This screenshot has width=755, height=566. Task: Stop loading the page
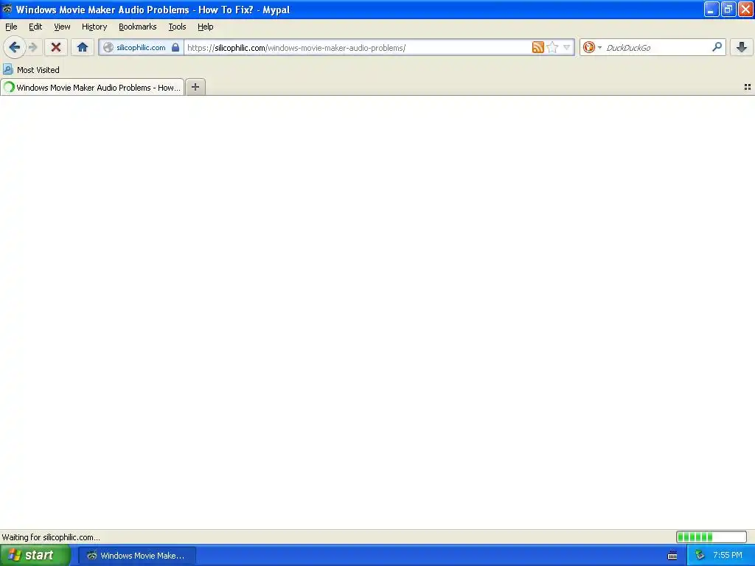pos(56,47)
